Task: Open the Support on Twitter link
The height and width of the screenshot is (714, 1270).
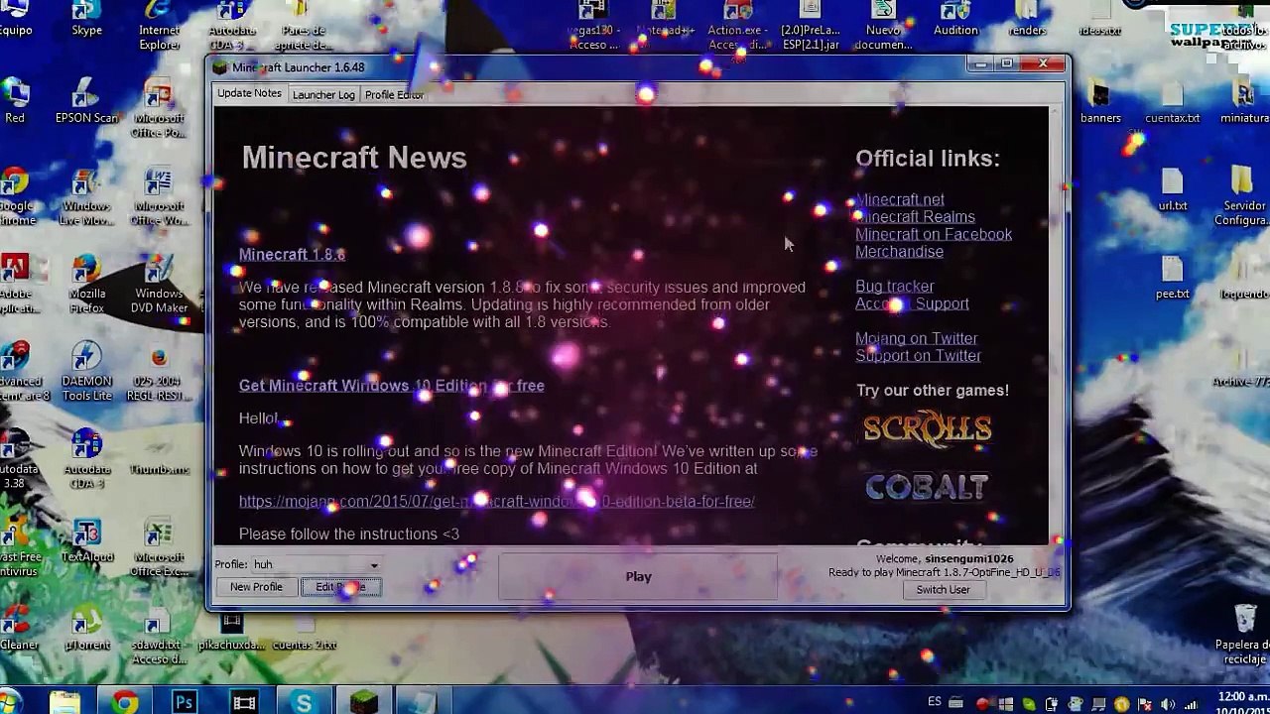Action: click(x=918, y=356)
